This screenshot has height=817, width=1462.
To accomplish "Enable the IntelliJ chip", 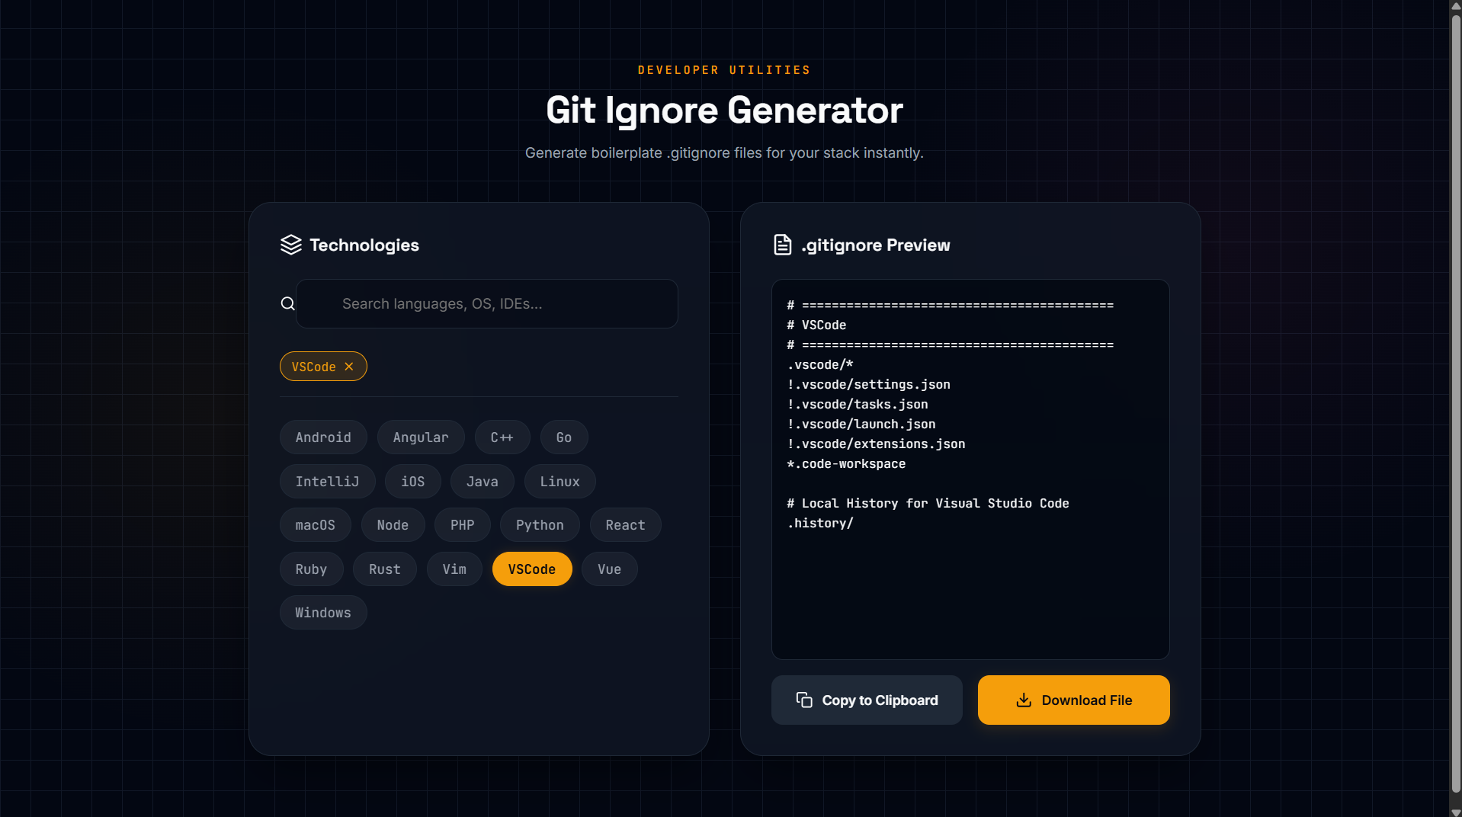I will point(327,482).
